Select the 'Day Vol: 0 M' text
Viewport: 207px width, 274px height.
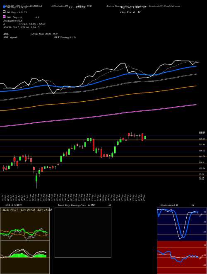tap(130, 12)
